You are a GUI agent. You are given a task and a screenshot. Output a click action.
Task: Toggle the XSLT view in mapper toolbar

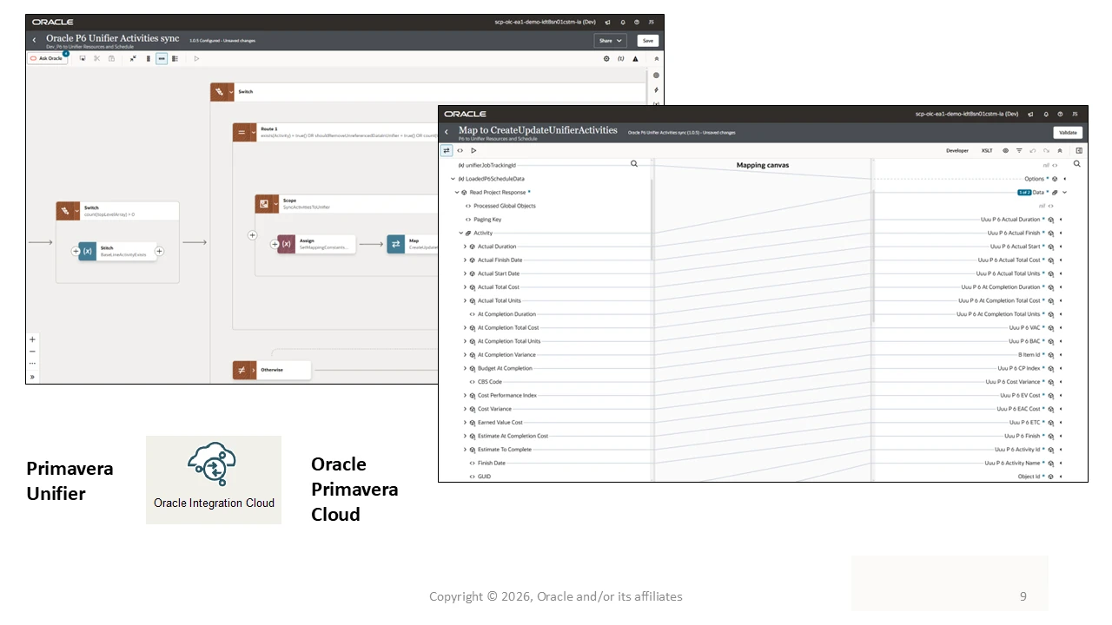coord(987,150)
